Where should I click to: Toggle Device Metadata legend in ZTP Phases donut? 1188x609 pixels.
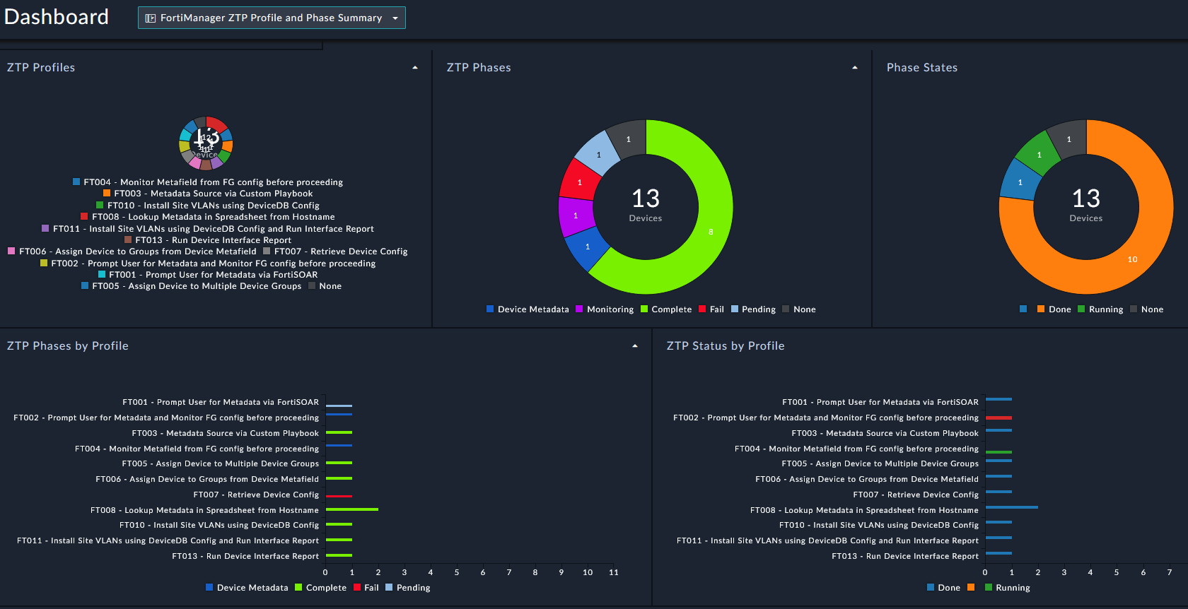[x=528, y=309]
